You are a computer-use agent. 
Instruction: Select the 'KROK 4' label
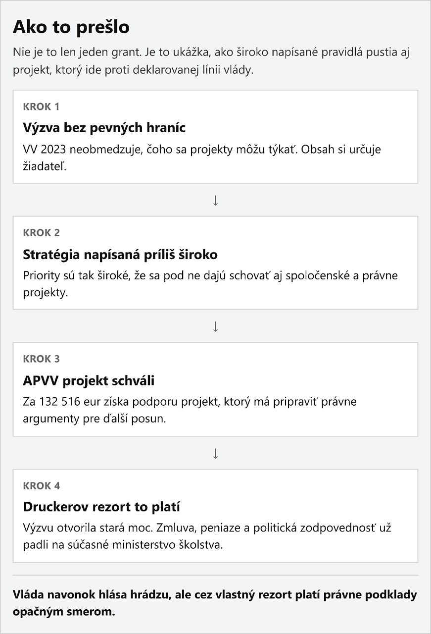point(41,486)
